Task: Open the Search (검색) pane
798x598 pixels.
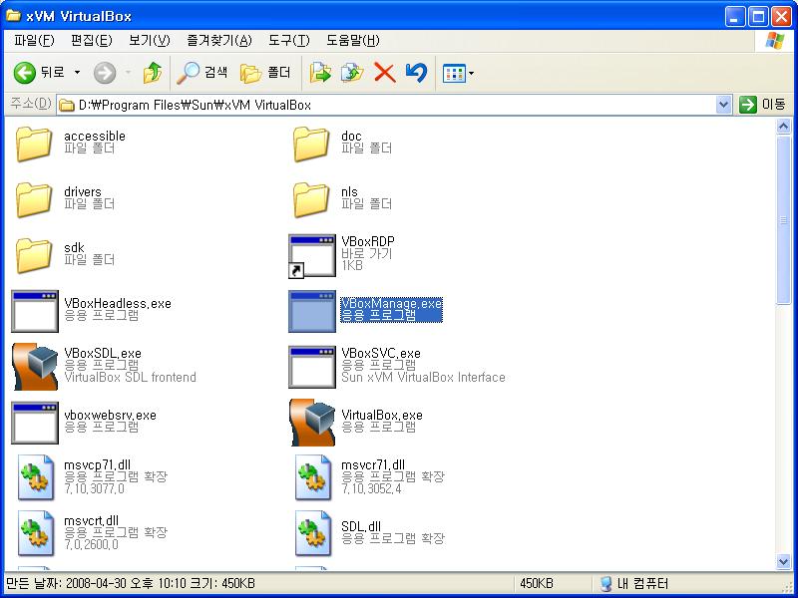Action: 202,73
